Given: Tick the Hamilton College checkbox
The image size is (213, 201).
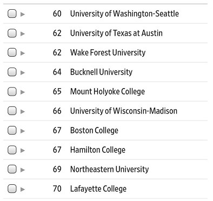Looking at the screenshot, I should click(12, 150).
